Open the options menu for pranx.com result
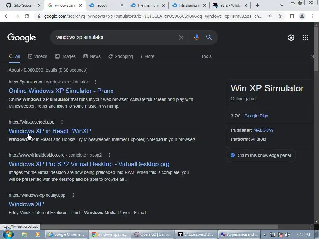The width and height of the screenshot is (319, 239). [x=95, y=82]
